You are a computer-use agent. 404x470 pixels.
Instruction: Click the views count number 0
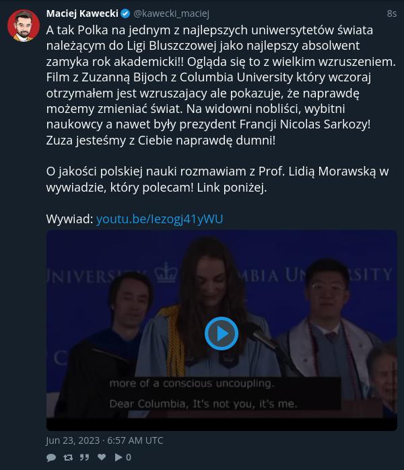point(129,457)
